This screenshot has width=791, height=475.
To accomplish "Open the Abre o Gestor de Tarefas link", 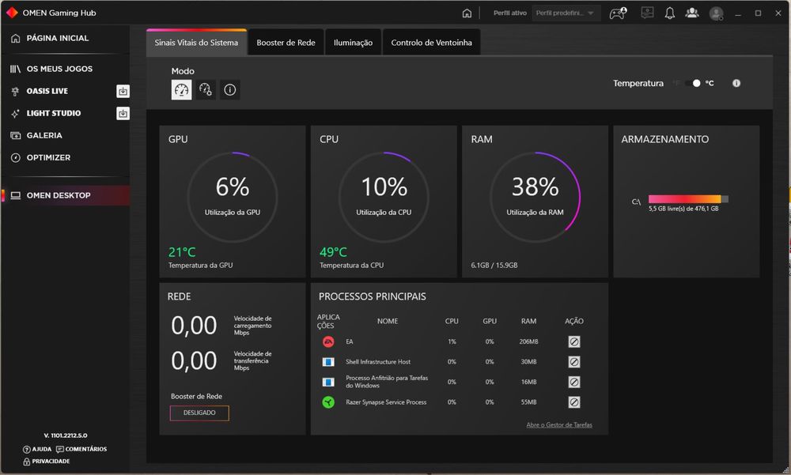I will [x=559, y=425].
